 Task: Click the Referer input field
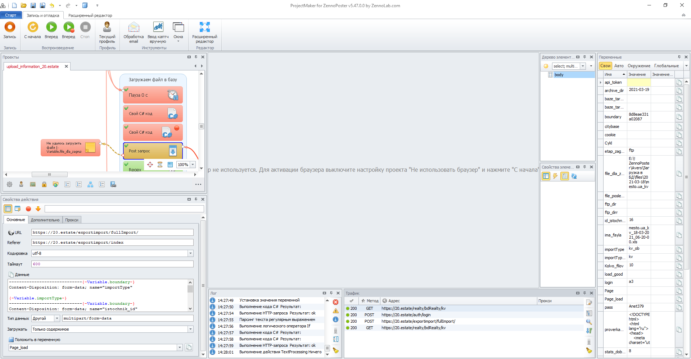coord(112,243)
